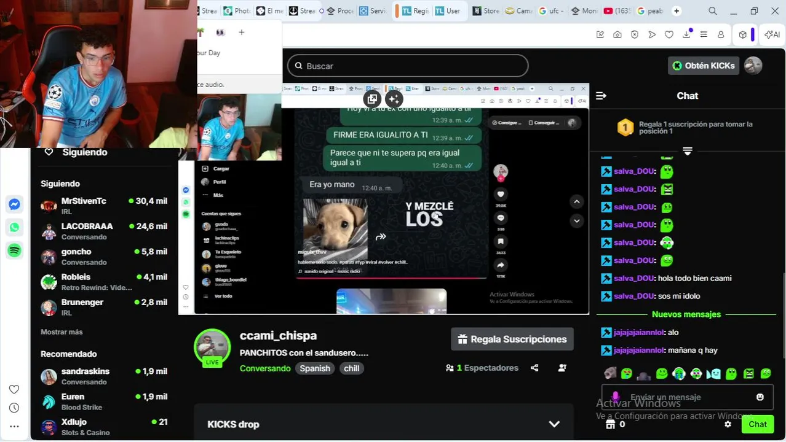The height and width of the screenshot is (442, 786).
Task: Open LACOBRAAA channel in sidebar
Action: pyautogui.click(x=104, y=231)
